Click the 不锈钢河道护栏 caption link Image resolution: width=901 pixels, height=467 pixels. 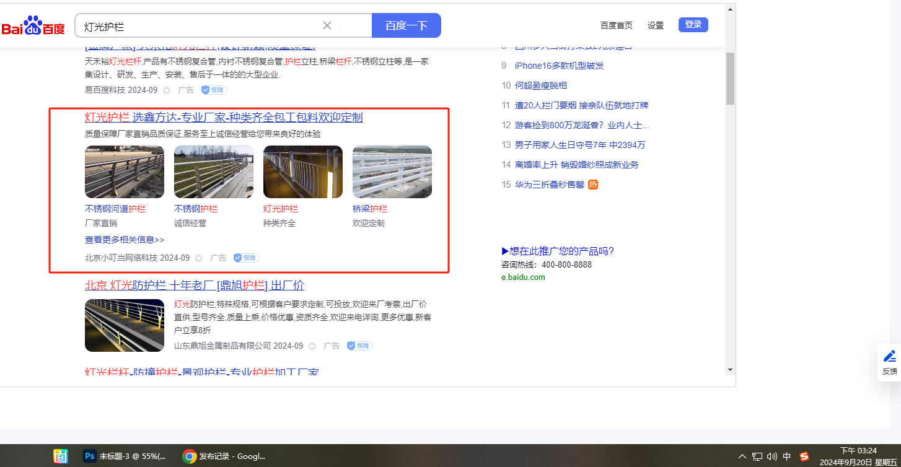click(x=115, y=209)
